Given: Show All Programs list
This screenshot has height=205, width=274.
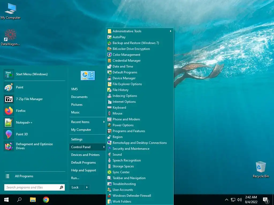Looking at the screenshot, I should 35,176.
